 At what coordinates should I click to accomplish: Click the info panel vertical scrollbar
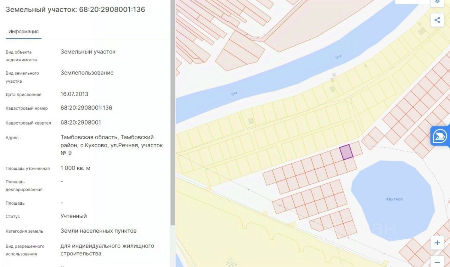pos(172,112)
